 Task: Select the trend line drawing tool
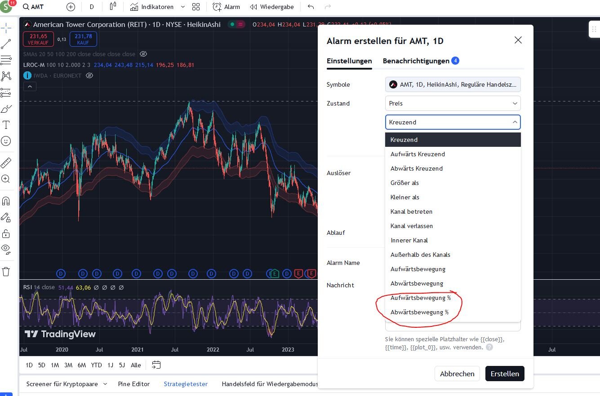coord(6,44)
